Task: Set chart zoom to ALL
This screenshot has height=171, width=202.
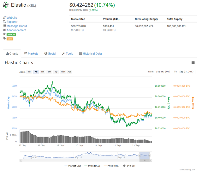Action: (x=69, y=72)
